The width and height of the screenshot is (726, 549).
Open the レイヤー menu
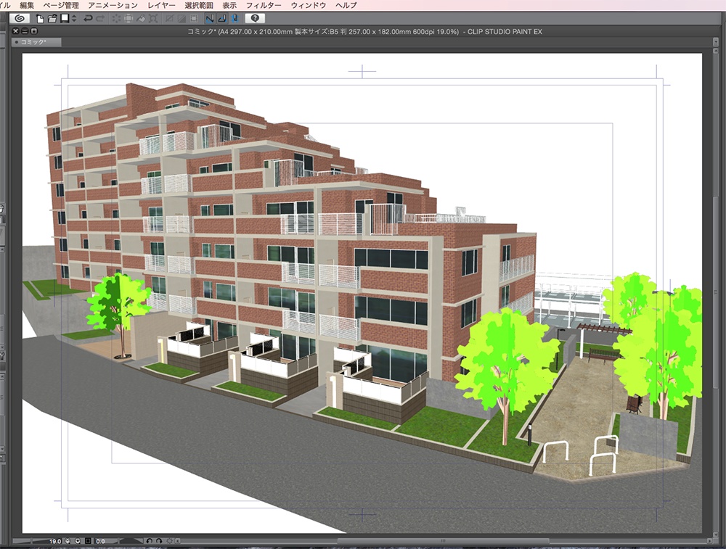(161, 5)
